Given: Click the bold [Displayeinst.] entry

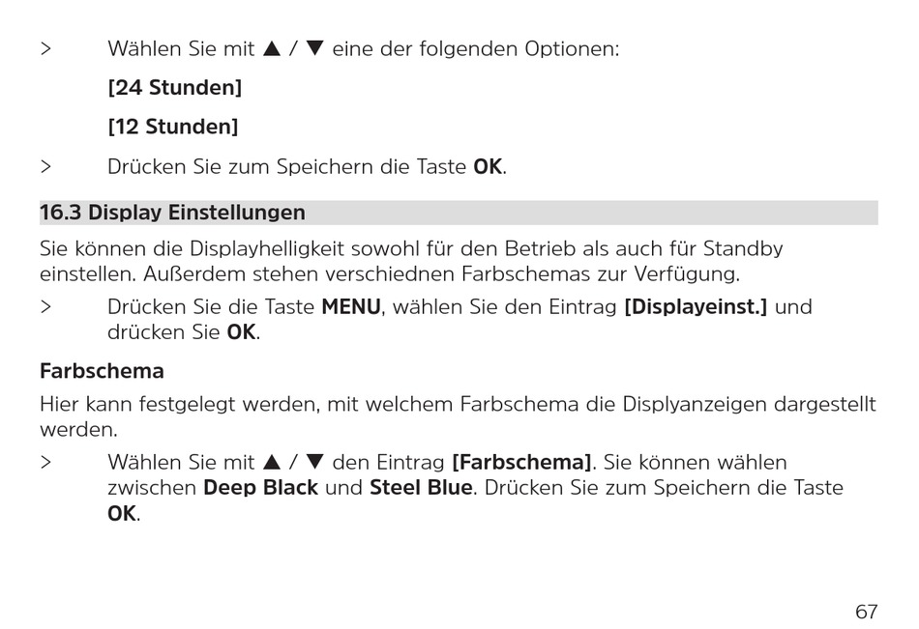Looking at the screenshot, I should 696,307.
